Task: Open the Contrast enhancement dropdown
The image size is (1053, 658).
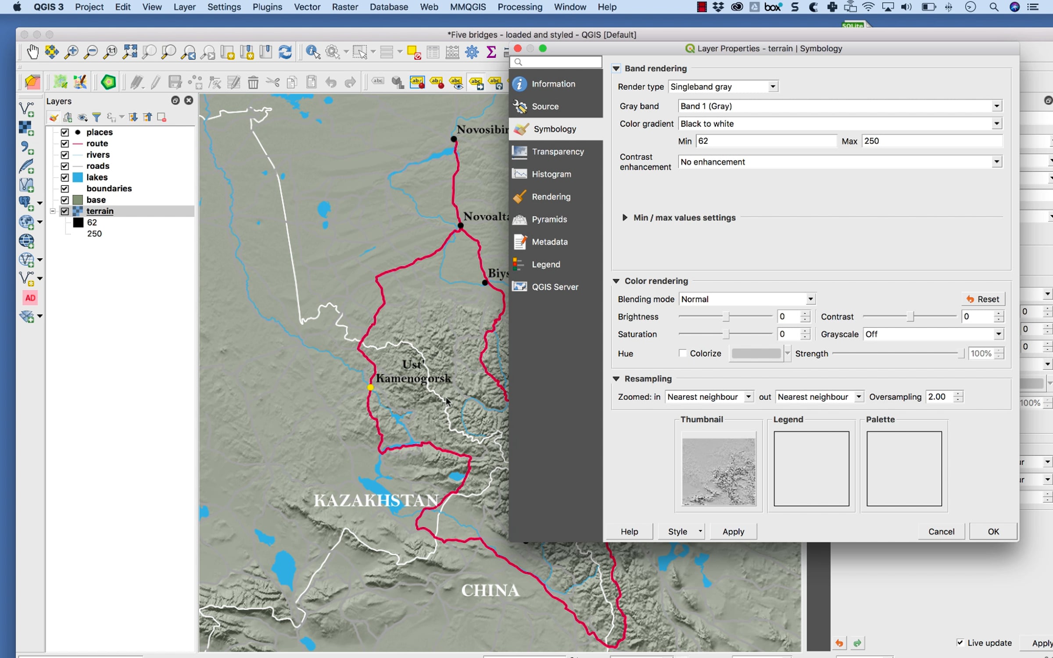Action: point(840,162)
